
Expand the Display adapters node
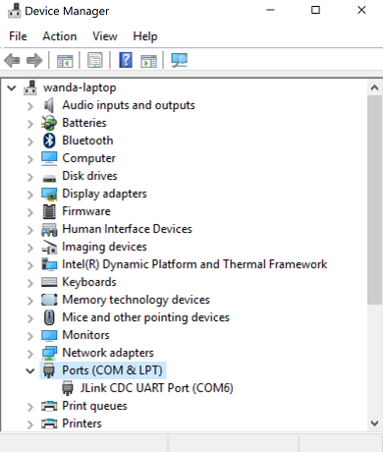(x=30, y=195)
